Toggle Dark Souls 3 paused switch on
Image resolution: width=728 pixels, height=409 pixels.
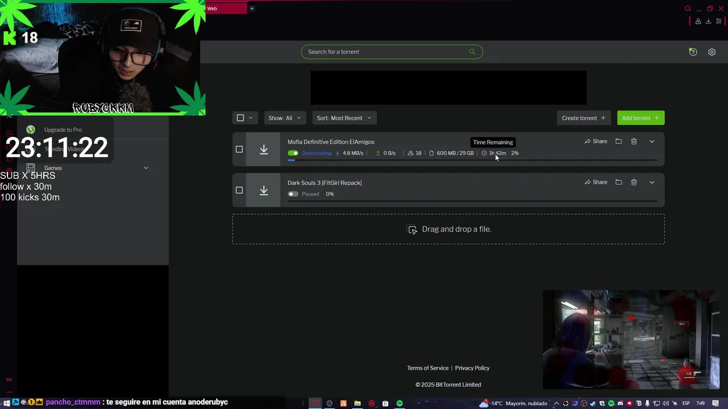[293, 194]
